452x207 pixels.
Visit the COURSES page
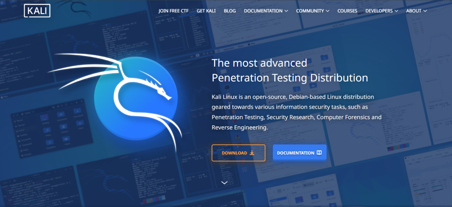347,11
